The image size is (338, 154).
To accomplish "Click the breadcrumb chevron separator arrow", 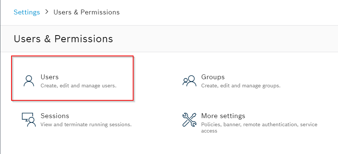I will pyautogui.click(x=47, y=12).
